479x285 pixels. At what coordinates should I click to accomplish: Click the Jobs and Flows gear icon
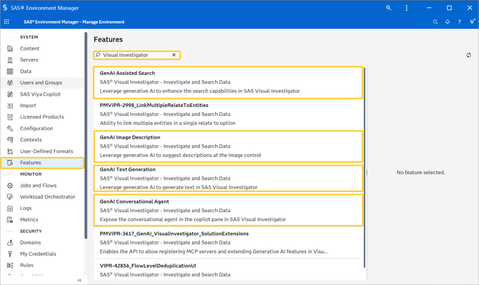point(10,185)
